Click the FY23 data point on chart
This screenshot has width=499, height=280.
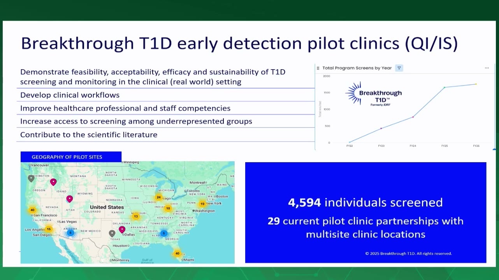(381, 128)
